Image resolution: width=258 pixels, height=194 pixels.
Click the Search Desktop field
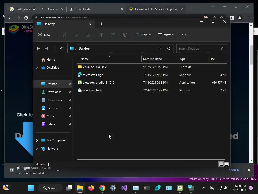202,48
